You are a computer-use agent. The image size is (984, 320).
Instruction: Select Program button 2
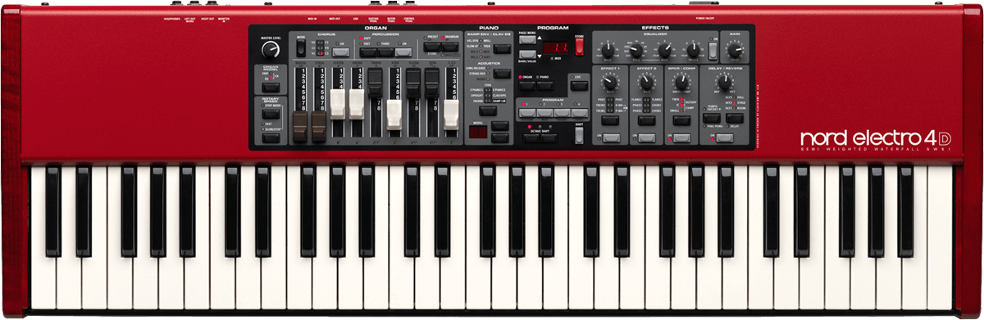point(544,113)
